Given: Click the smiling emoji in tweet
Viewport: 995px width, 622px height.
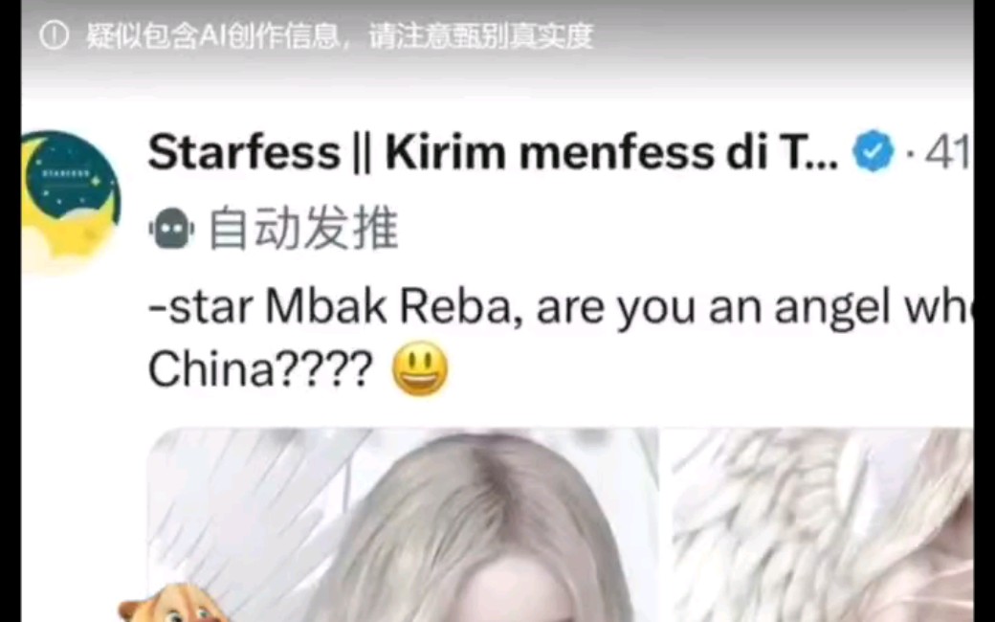Looking at the screenshot, I should [420, 368].
